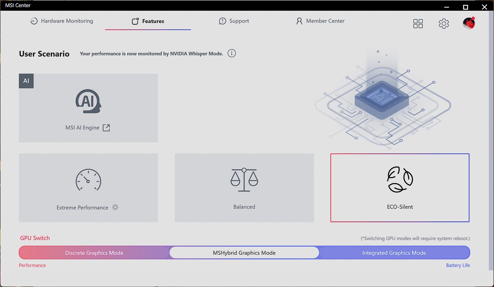
Task: Select the MSI AI Engine card
Action: coord(89,108)
